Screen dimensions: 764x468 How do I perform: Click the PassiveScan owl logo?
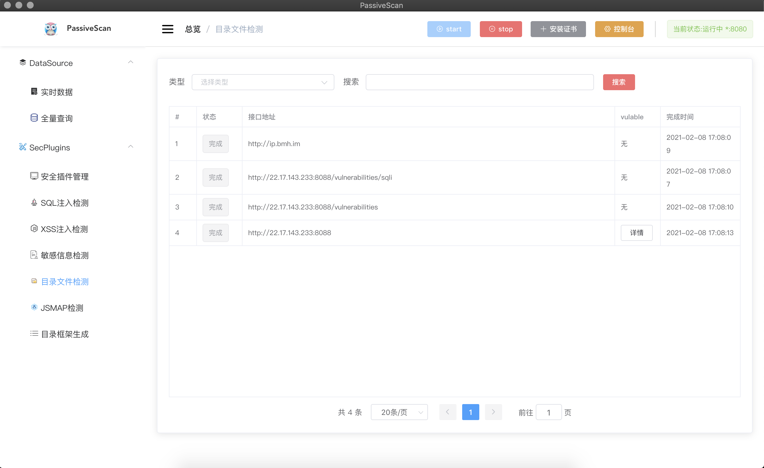51,29
